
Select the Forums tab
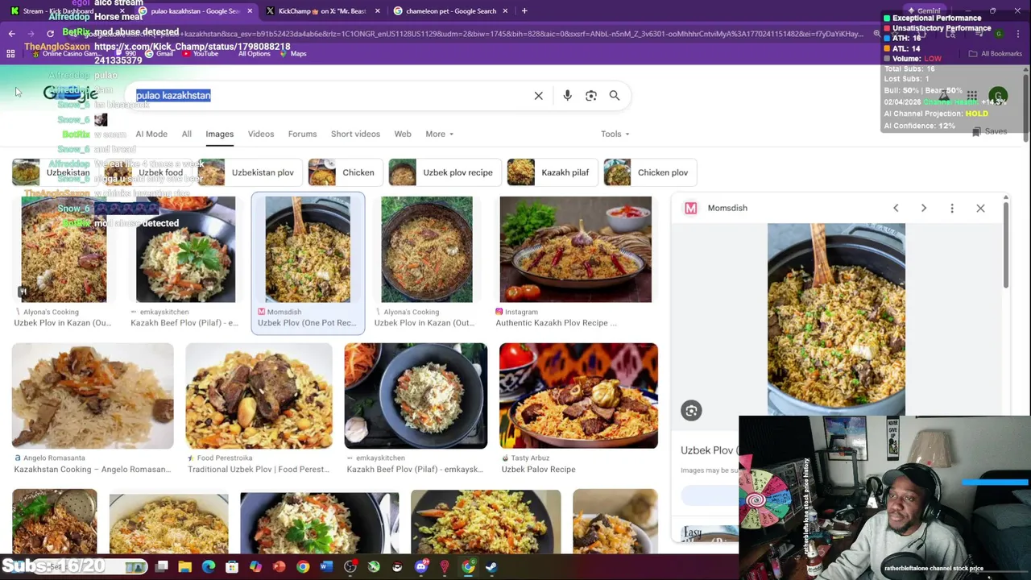(x=303, y=134)
